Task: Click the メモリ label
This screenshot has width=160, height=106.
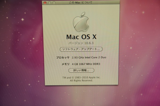Action: pyautogui.click(x=66, y=64)
